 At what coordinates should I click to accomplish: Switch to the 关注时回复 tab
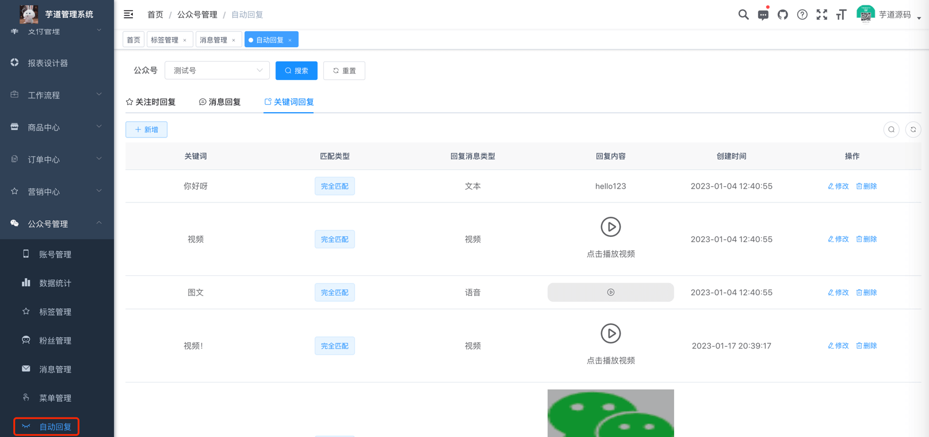[151, 102]
